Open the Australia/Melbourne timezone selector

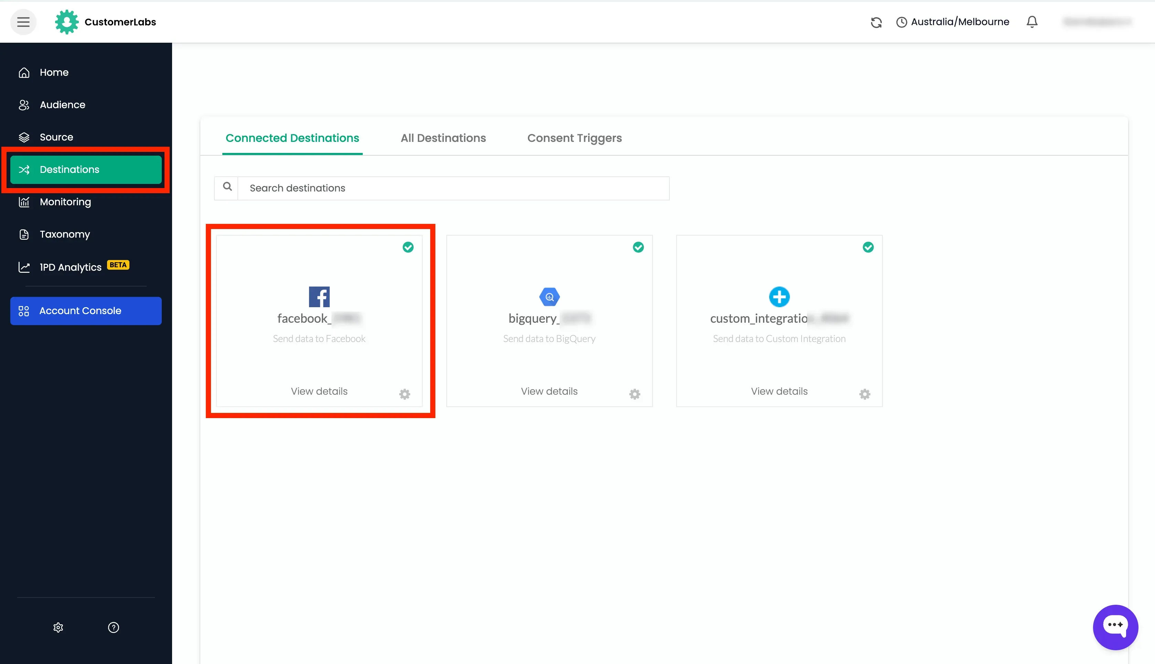pyautogui.click(x=953, y=22)
